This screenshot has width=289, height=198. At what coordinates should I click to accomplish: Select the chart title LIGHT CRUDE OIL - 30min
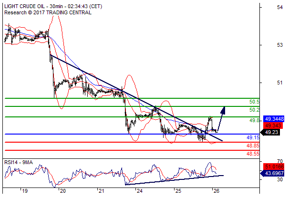[33, 7]
